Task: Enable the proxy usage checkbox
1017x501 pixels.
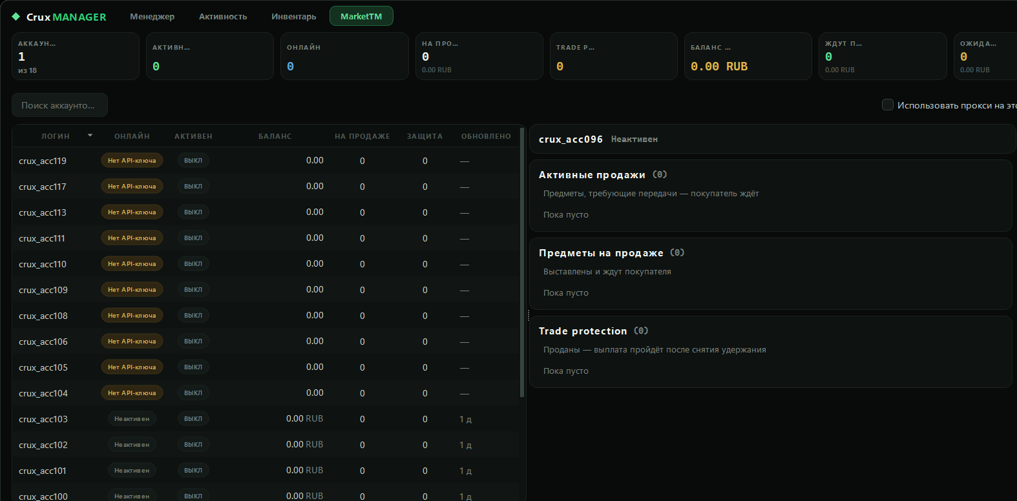Action: pos(888,105)
